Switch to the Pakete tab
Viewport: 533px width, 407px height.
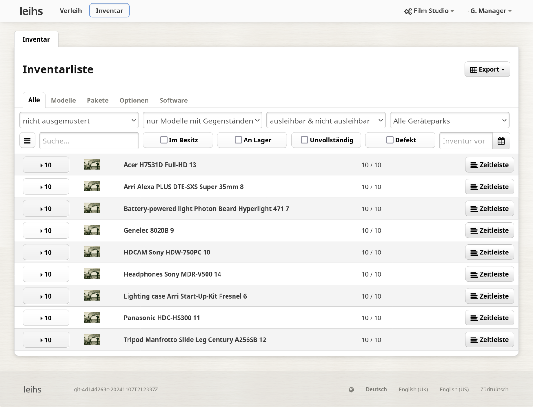pyautogui.click(x=98, y=100)
